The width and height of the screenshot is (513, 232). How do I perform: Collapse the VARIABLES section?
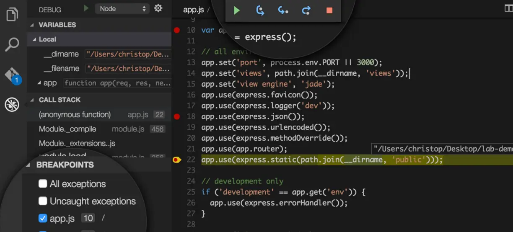pyautogui.click(x=33, y=25)
